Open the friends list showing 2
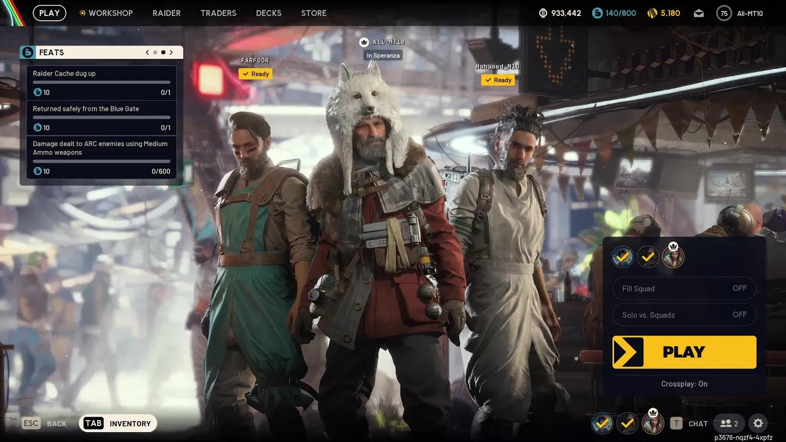This screenshot has width=786, height=442. click(729, 423)
